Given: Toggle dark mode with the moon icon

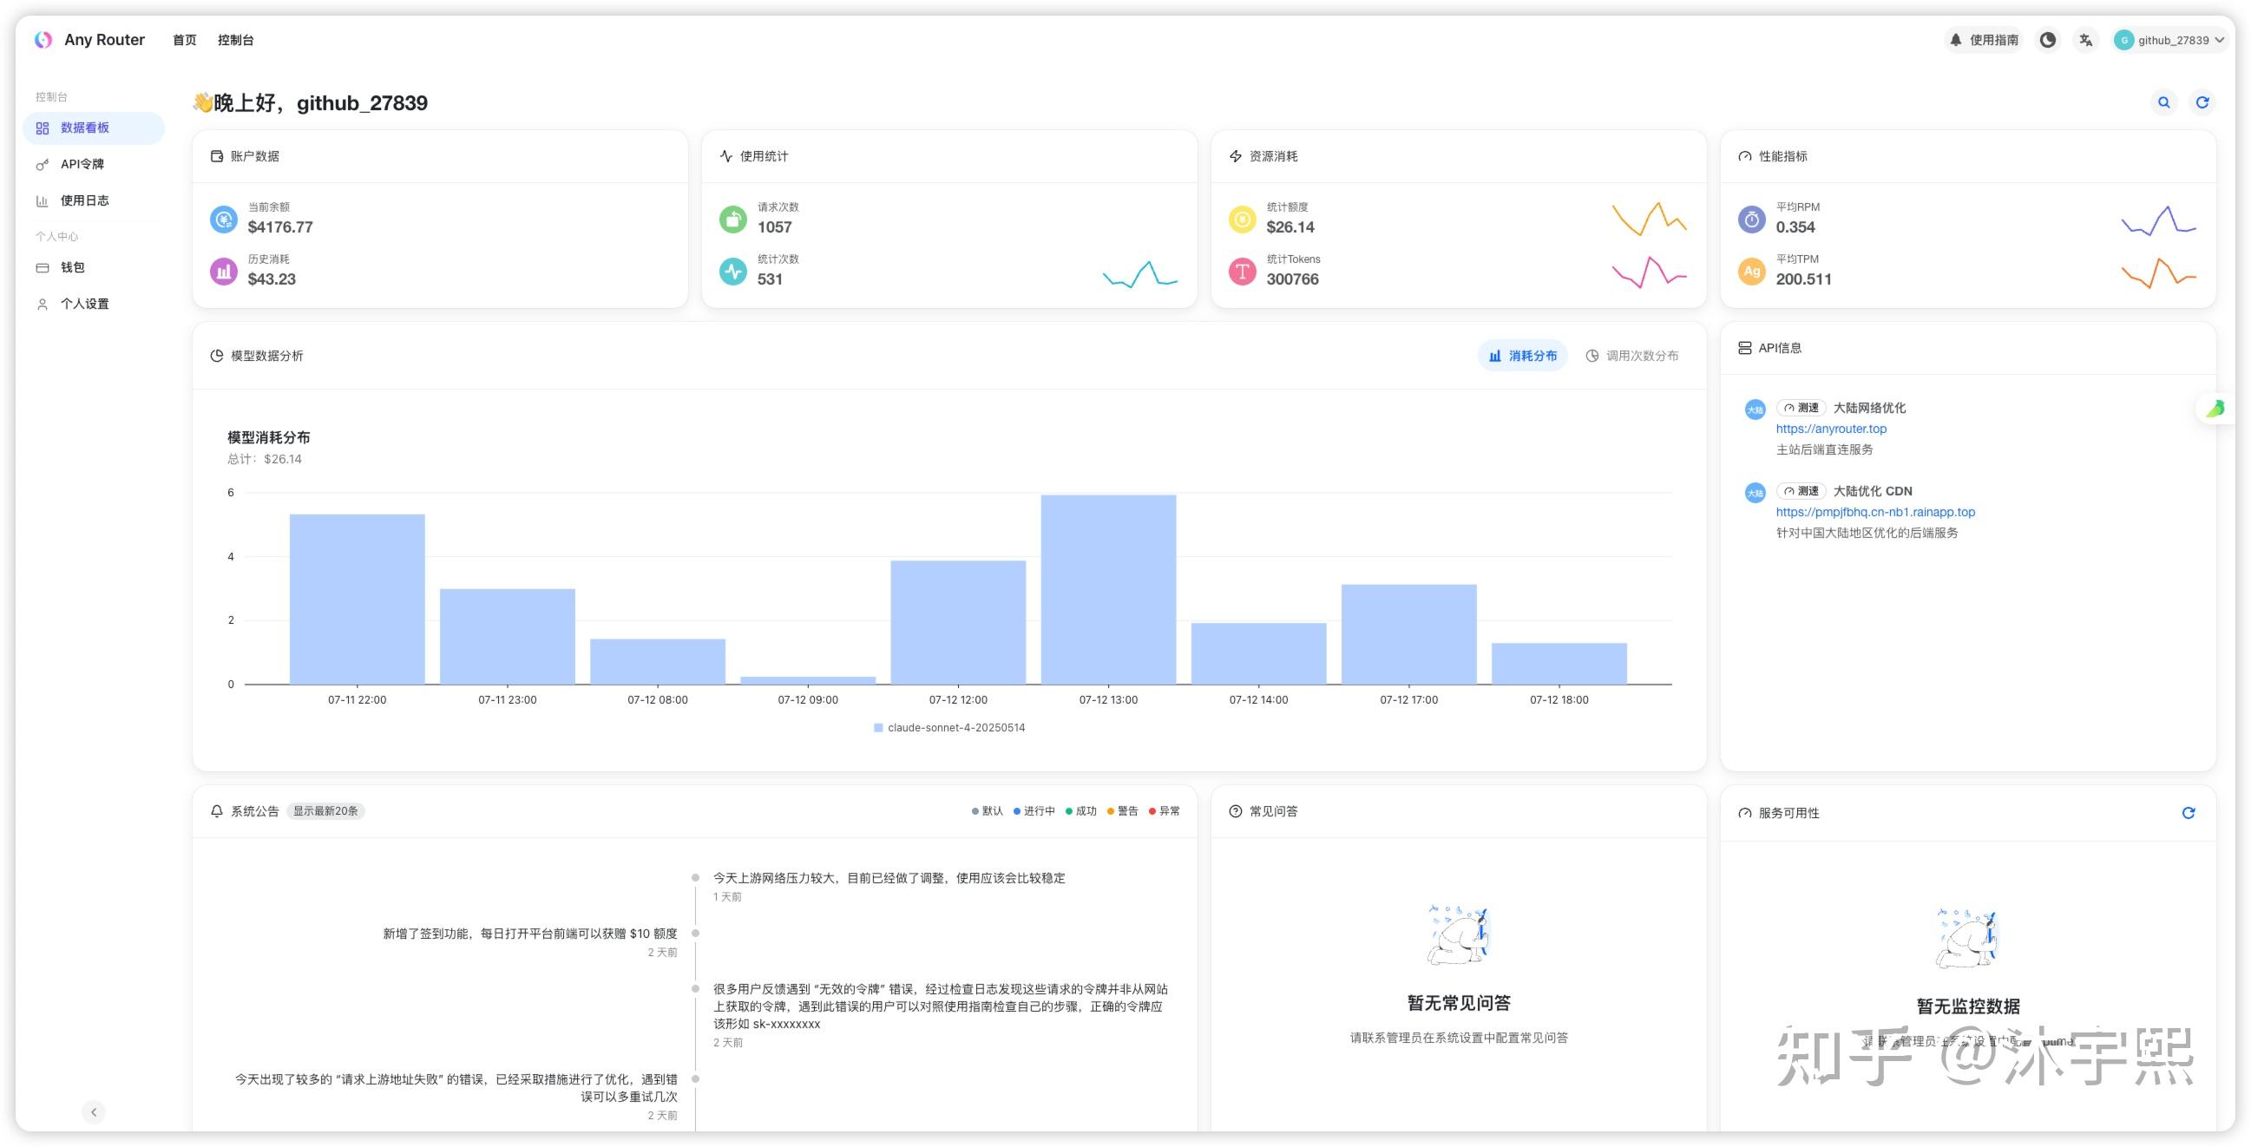Looking at the screenshot, I should point(2046,39).
